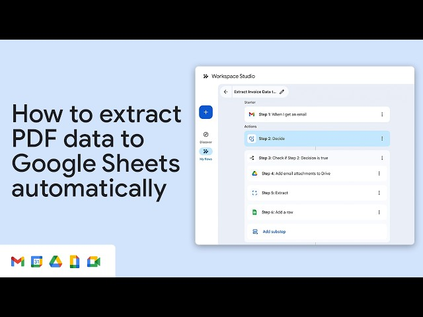
Task: Click the Google Meet icon in bottom bar
Action: (x=94, y=262)
